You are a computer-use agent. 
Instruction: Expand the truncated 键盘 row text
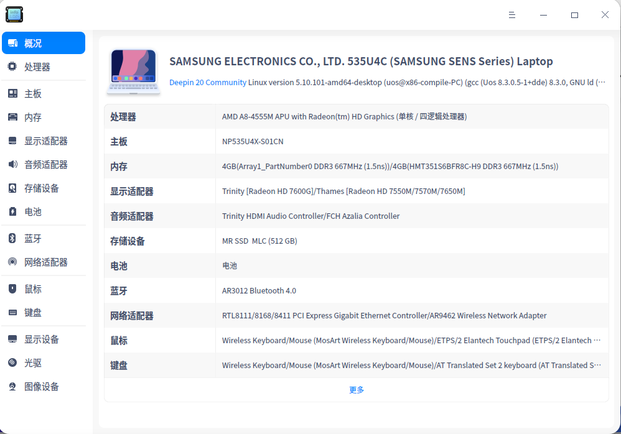click(598, 365)
